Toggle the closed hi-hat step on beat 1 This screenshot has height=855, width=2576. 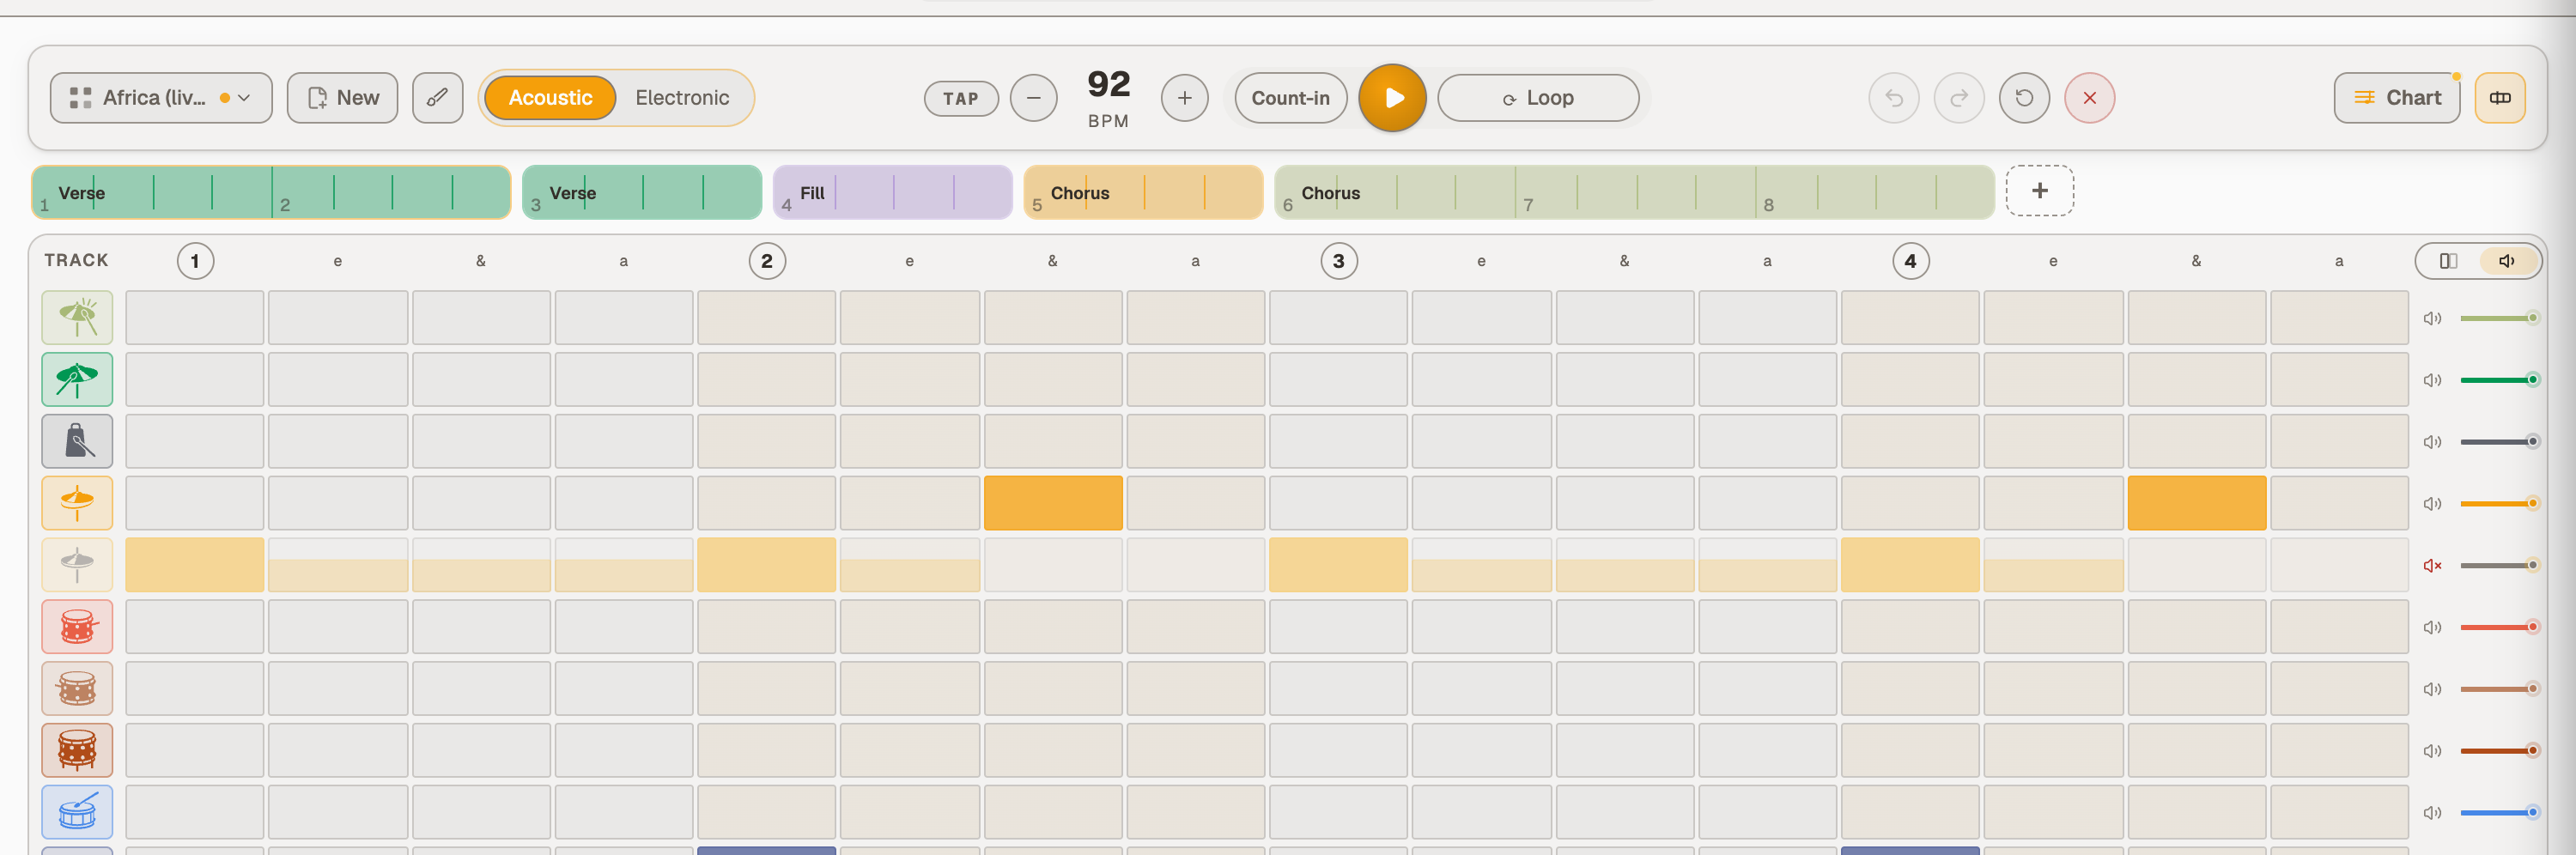point(195,565)
